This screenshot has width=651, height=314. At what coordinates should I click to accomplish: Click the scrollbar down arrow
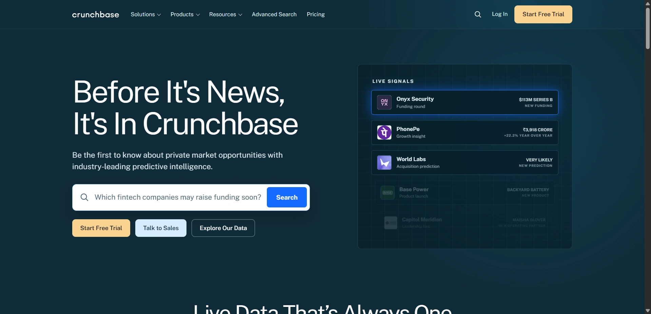tap(648, 311)
